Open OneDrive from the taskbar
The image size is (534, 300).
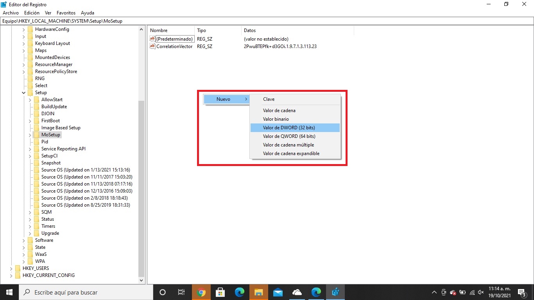[297, 292]
